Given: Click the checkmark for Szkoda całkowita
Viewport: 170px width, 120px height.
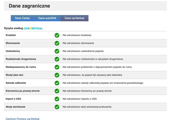Looking at the screenshot, I should tap(57, 83).
